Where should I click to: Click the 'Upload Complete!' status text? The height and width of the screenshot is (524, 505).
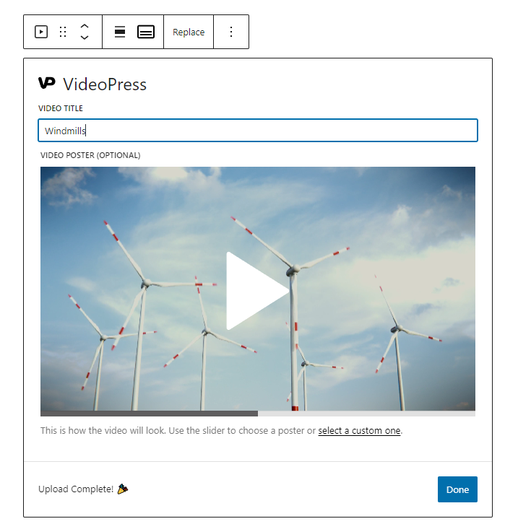pyautogui.click(x=76, y=489)
